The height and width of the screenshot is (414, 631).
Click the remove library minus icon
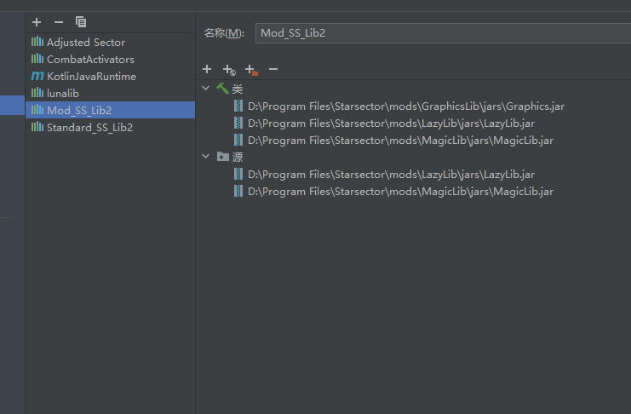59,22
